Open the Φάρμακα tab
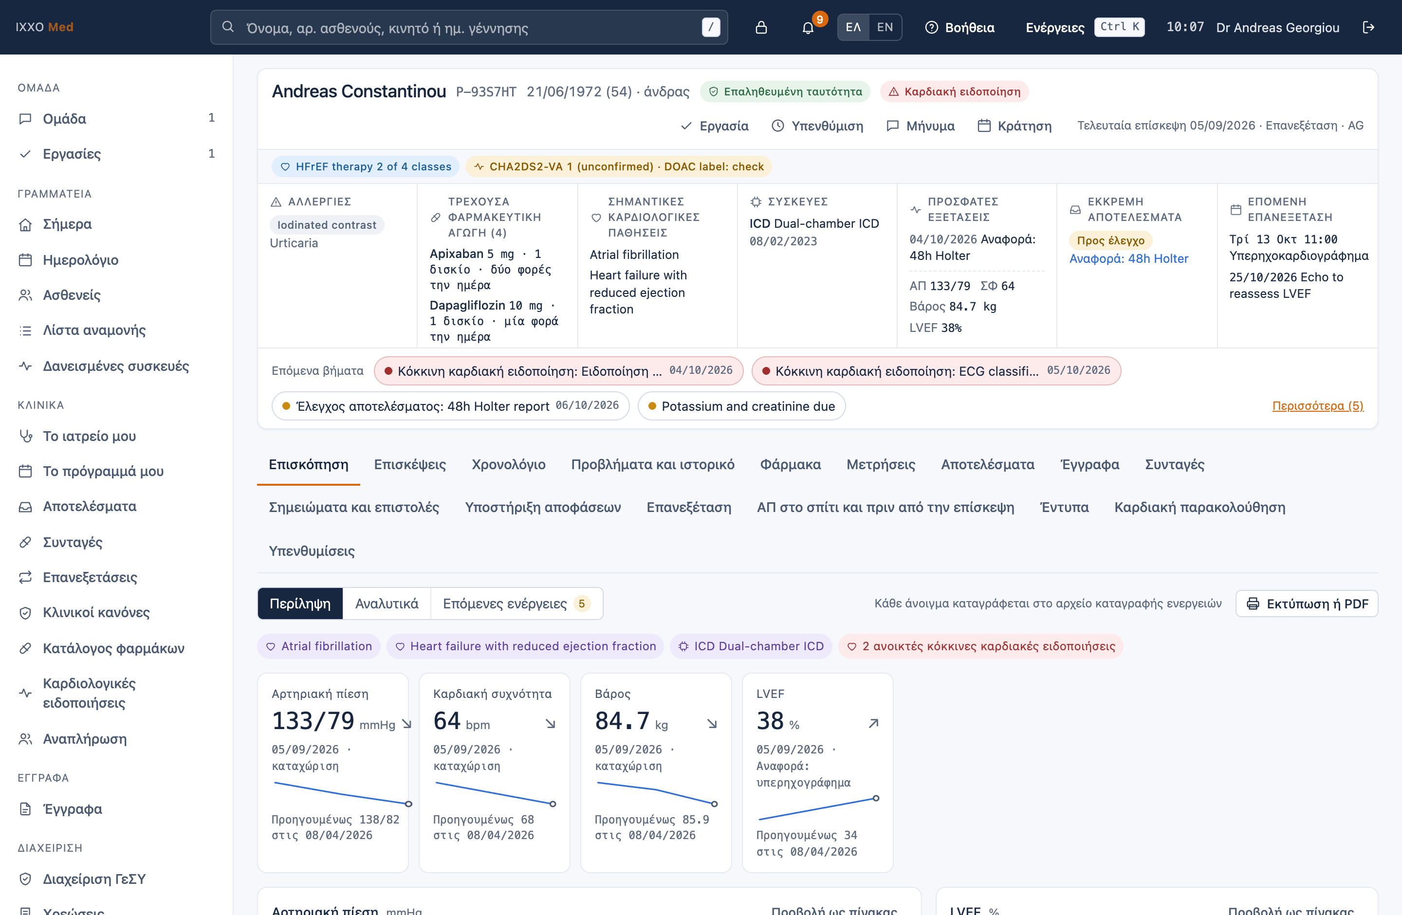This screenshot has width=1402, height=915. [x=790, y=465]
